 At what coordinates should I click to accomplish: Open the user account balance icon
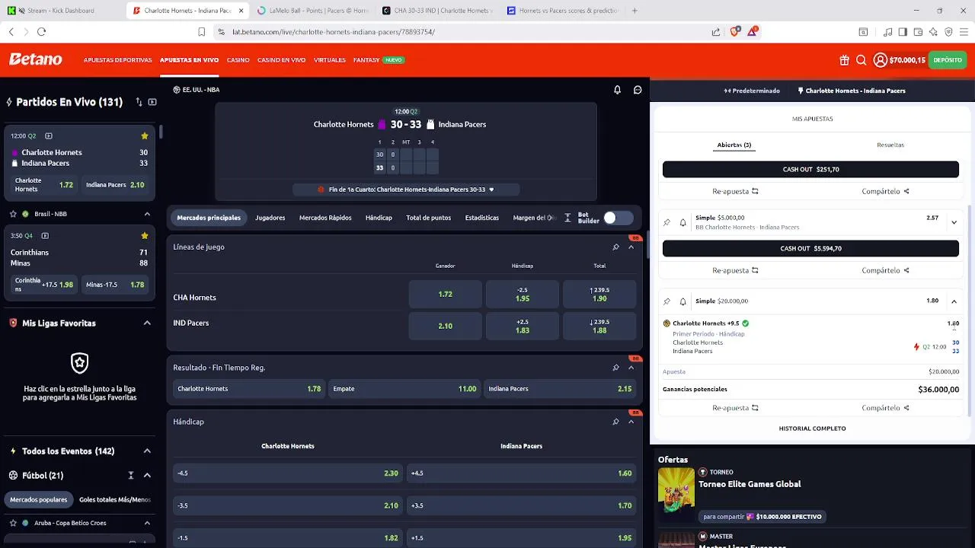tap(881, 60)
